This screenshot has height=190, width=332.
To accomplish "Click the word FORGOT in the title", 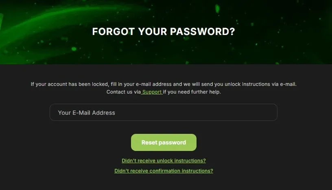I will click(113, 32).
